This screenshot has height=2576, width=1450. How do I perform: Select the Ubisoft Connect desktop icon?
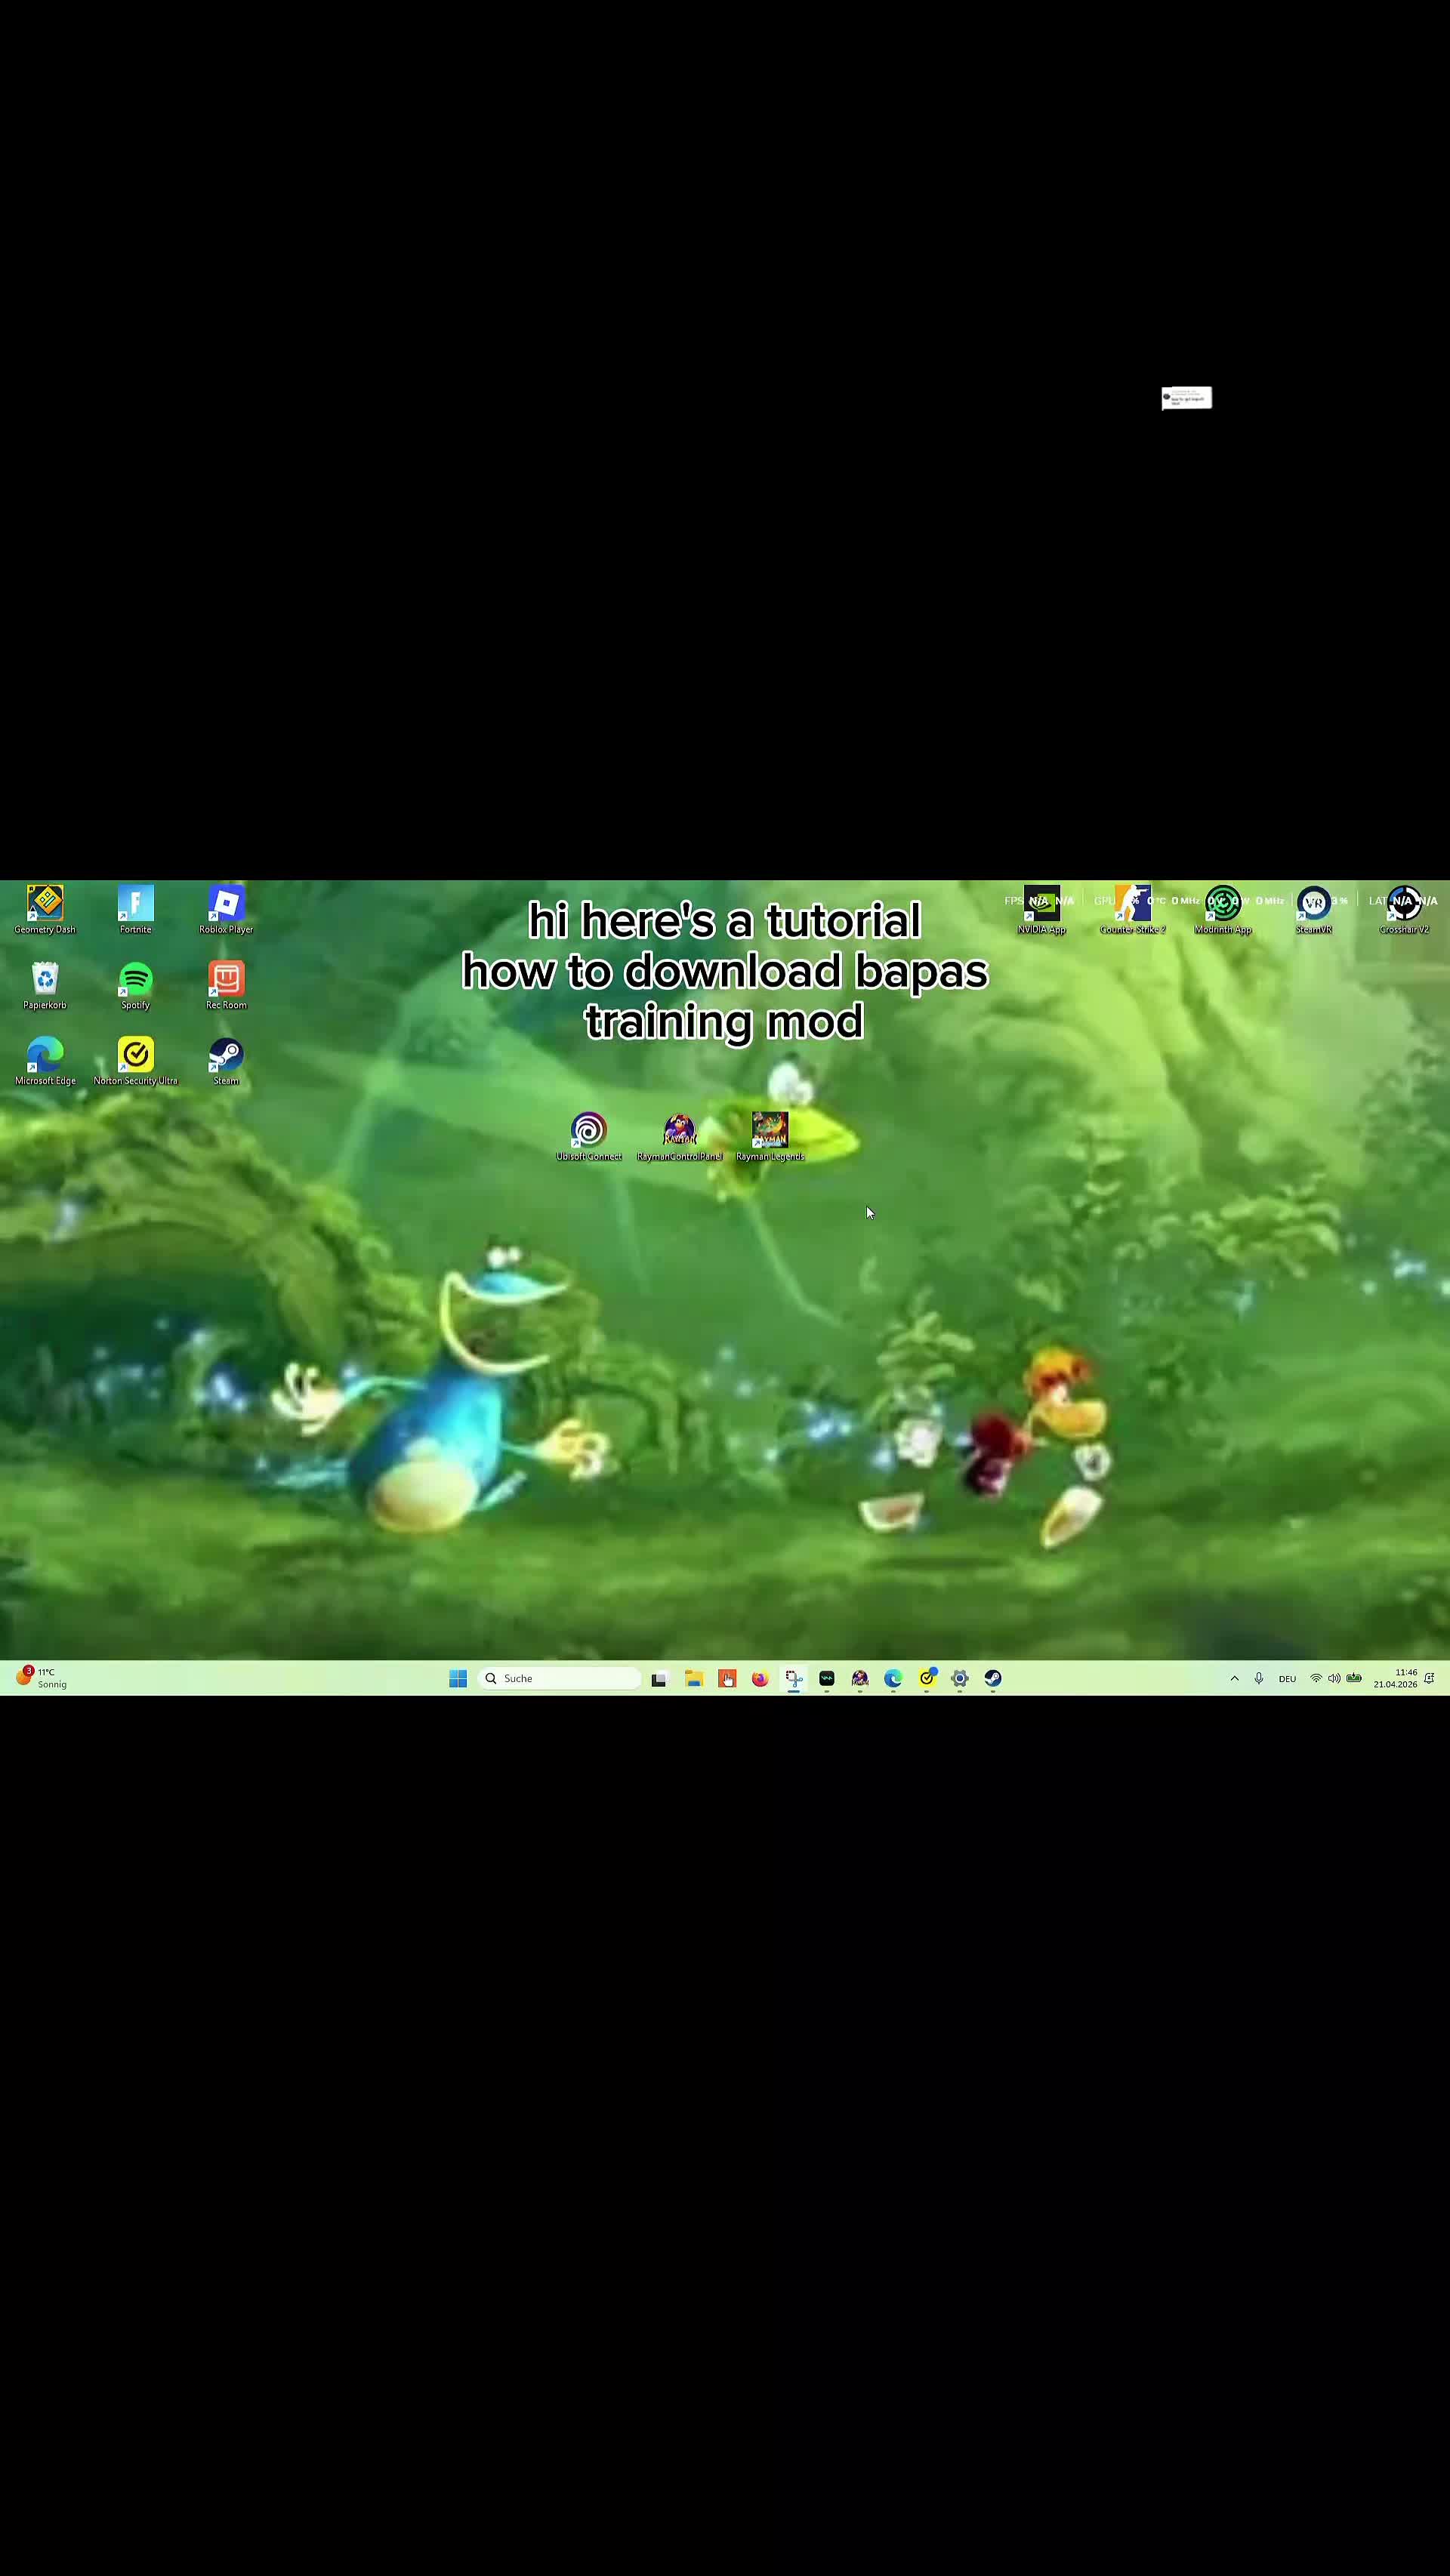589,1136
